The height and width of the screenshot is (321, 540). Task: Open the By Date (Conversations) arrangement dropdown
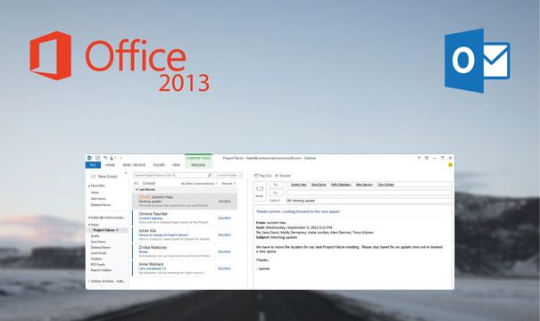pyautogui.click(x=199, y=184)
